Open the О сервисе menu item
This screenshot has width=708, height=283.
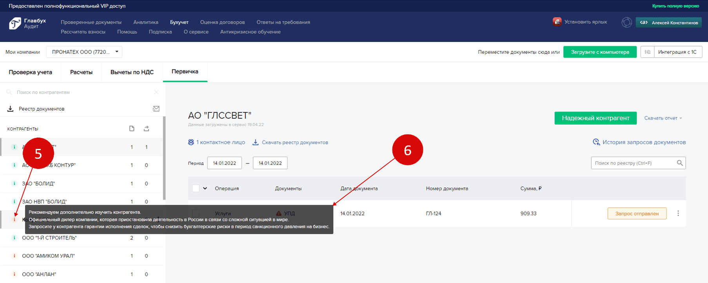[x=196, y=32]
